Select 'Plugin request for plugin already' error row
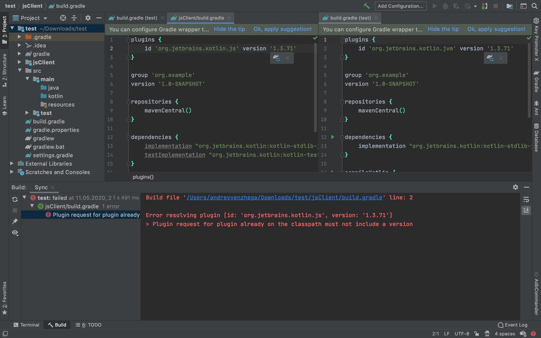541x338 pixels. (x=81, y=215)
